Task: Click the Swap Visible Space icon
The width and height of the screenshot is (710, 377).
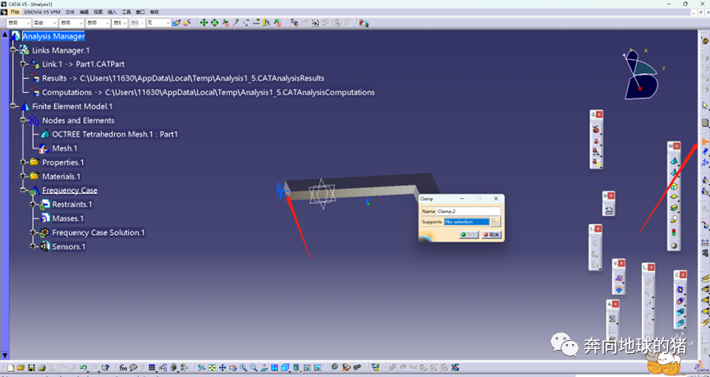Action: 318,367
